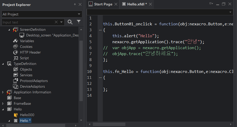The height and width of the screenshot is (127, 237).
Task: Click the Base form icon
Action: [x=9, y=98]
